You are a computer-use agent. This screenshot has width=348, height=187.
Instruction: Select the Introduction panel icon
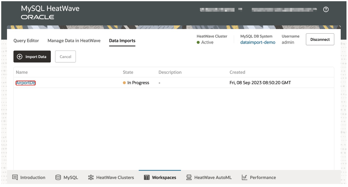(x=14, y=177)
